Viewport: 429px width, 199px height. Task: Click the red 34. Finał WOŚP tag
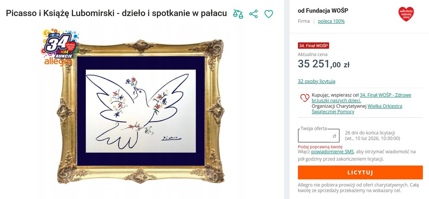click(313, 45)
